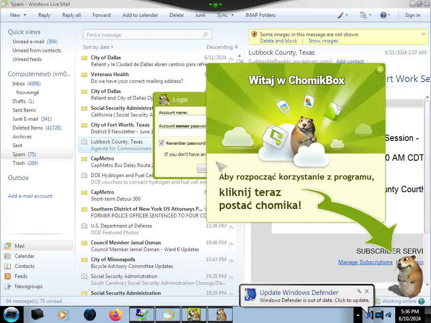Select the Inbox folder
The image size is (431, 323).
(x=27, y=84)
